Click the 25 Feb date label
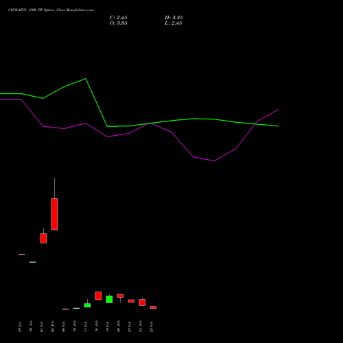This screenshot has height=343, width=343. (x=152, y=327)
